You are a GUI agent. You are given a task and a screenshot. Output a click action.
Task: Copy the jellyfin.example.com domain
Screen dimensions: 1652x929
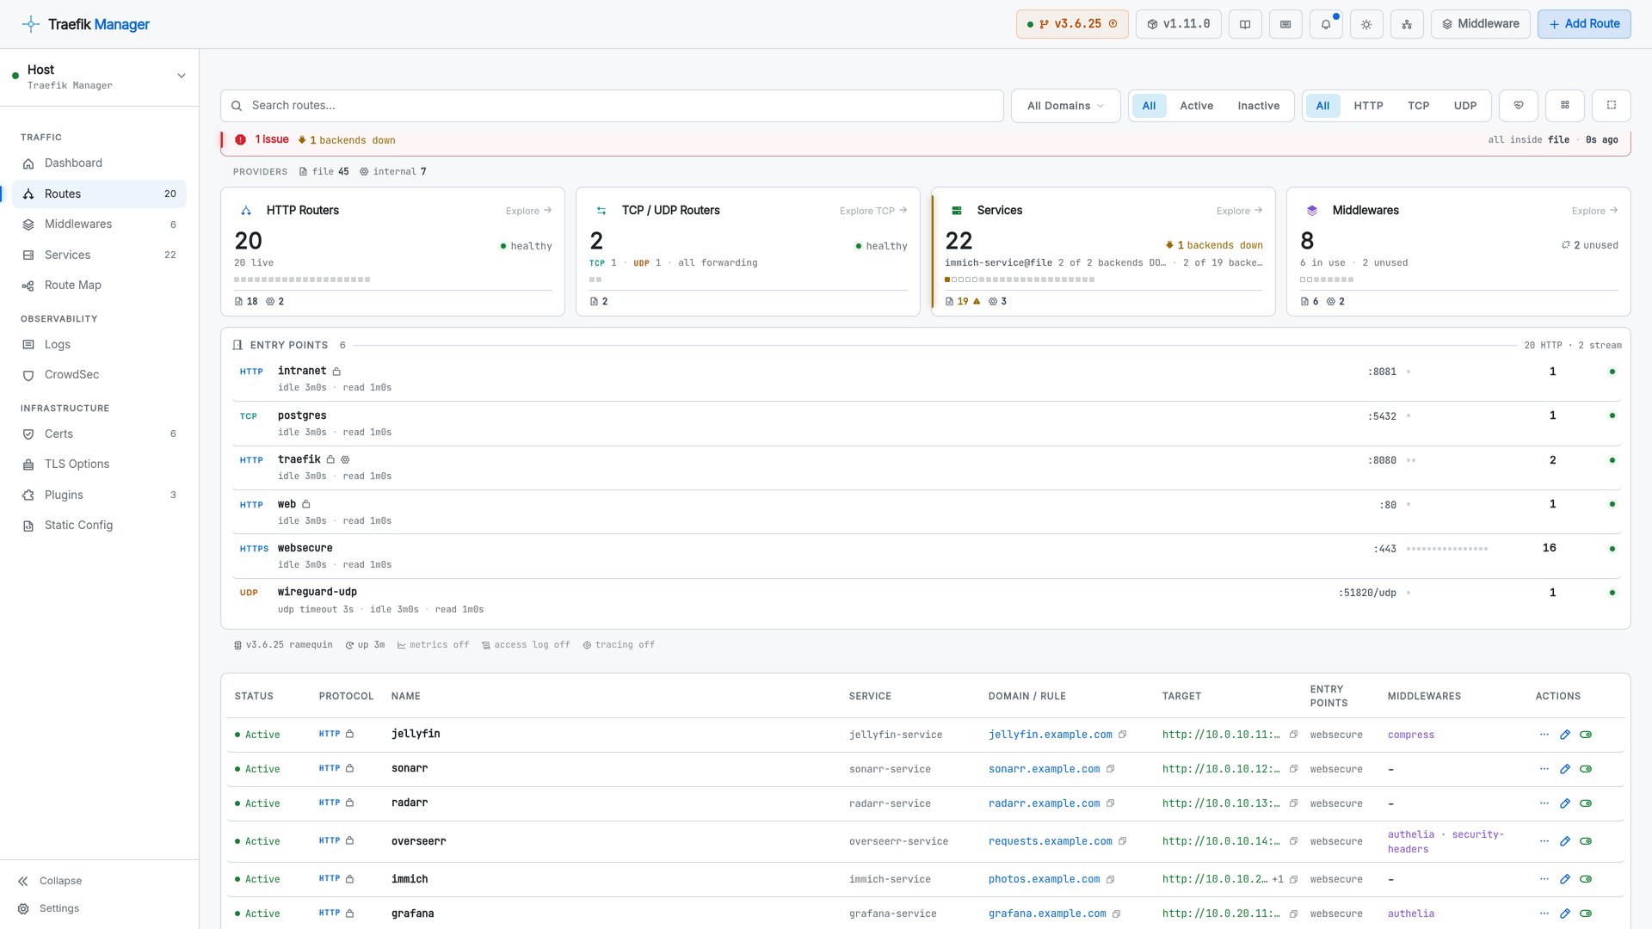click(1123, 735)
